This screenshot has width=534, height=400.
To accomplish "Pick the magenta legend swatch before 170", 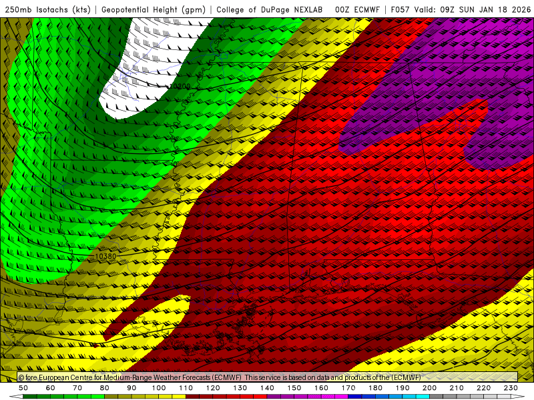I will [x=342, y=397].
